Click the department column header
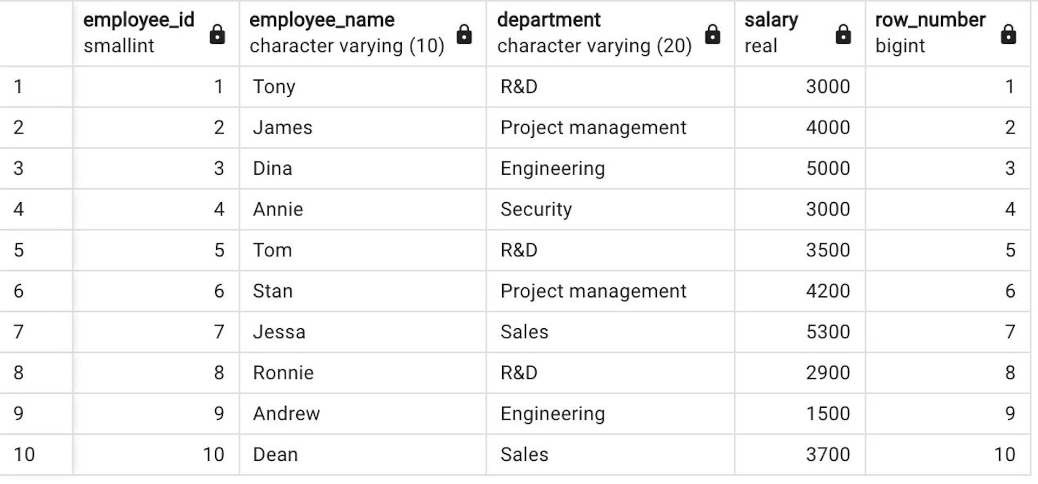Screen dimensions: 1038x484 pyautogui.click(x=549, y=20)
